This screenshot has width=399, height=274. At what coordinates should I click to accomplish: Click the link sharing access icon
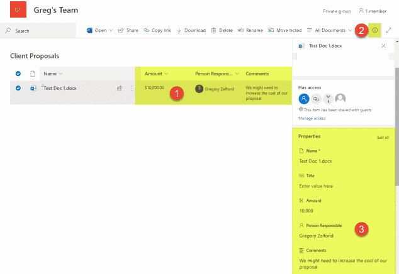[x=316, y=99]
